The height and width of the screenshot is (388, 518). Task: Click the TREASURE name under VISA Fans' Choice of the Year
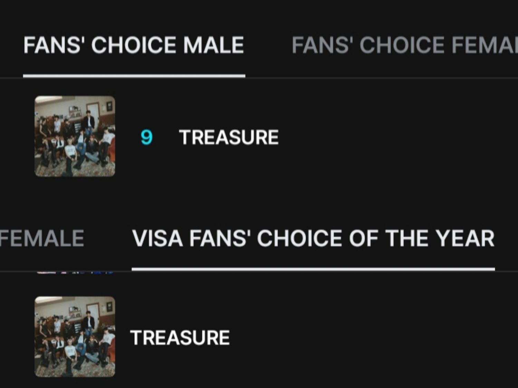point(180,338)
